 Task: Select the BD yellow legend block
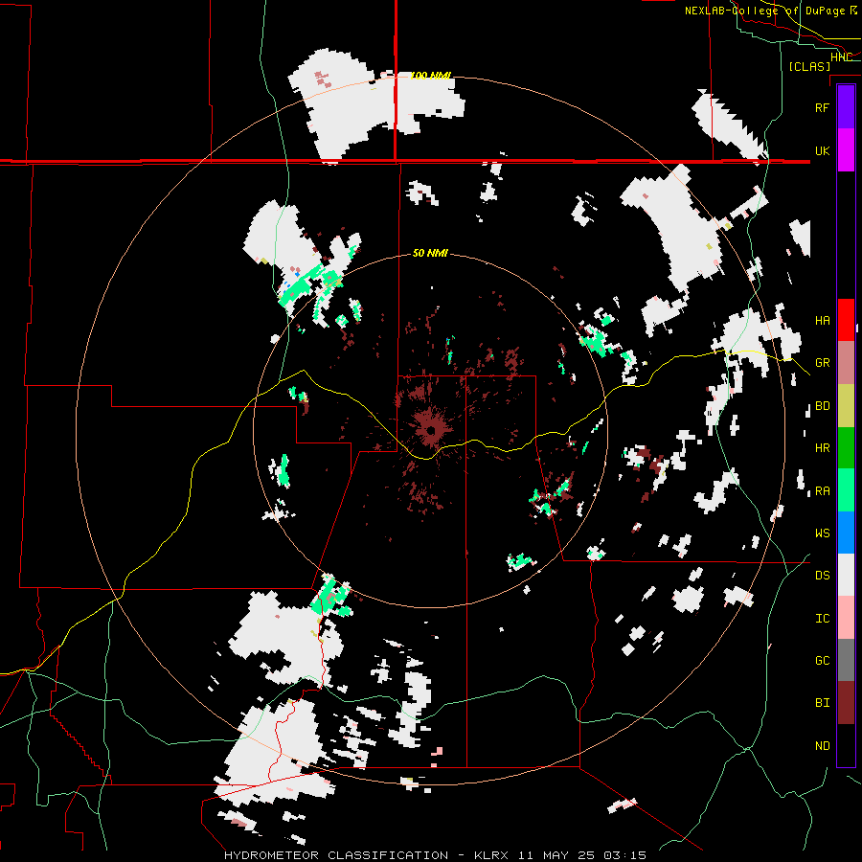point(846,405)
